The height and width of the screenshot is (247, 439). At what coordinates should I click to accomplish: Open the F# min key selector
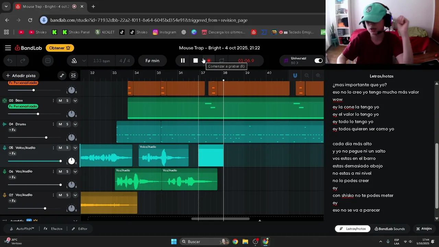[x=152, y=61]
